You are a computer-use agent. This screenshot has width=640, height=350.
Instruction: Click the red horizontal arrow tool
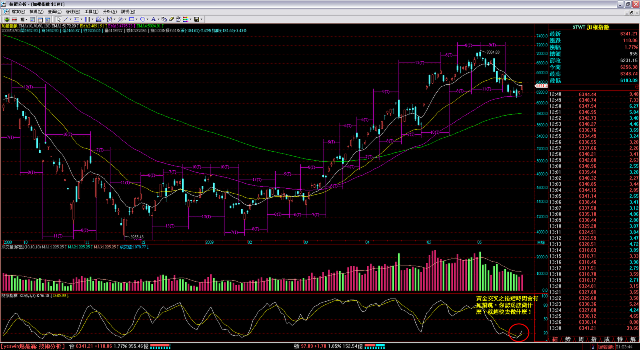coord(14,19)
